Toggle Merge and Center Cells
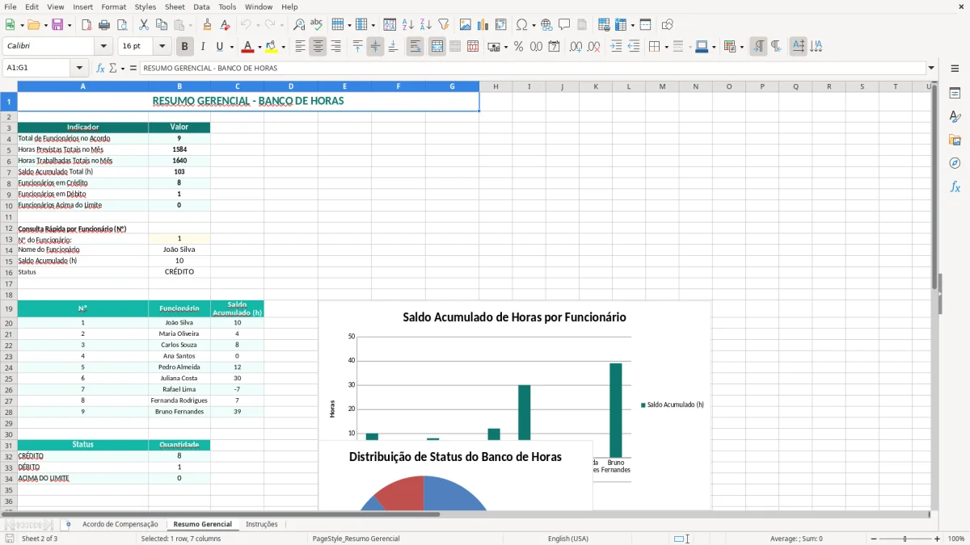Screen dimensions: 970x545 [436, 47]
